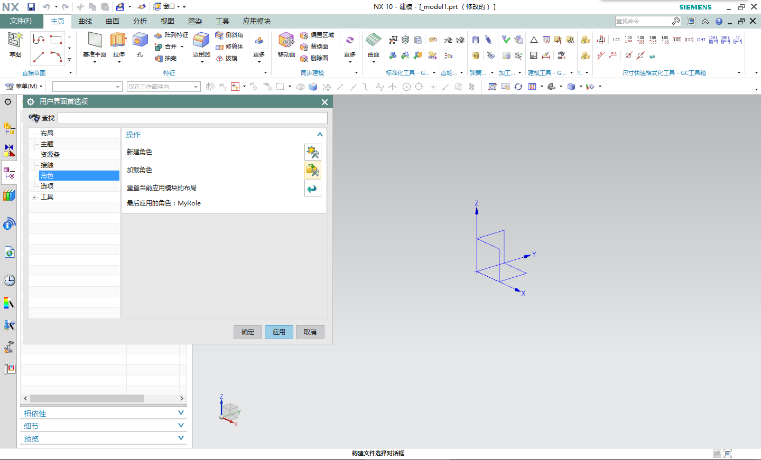The height and width of the screenshot is (460, 761).
Task: Open the reuse library books sidebar icon
Action: pos(9,195)
